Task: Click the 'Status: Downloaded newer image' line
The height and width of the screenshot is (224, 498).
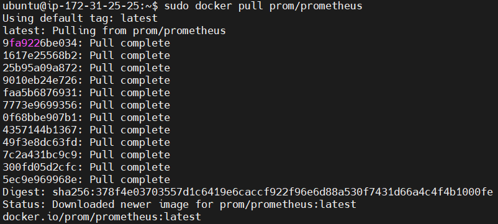Action: point(179,204)
